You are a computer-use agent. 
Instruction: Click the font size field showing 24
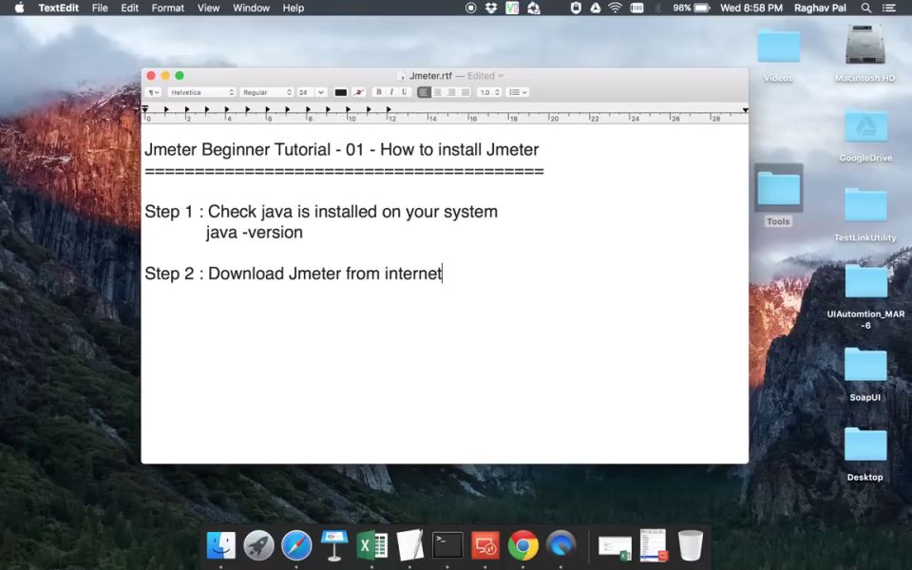click(305, 92)
